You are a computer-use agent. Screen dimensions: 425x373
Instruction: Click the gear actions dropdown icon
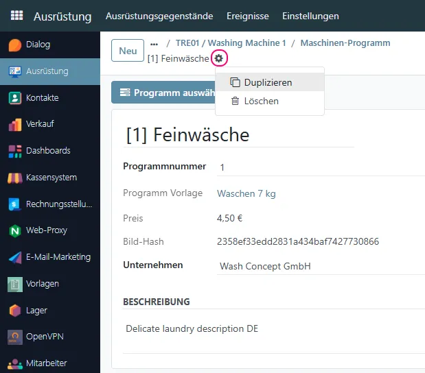click(x=219, y=58)
